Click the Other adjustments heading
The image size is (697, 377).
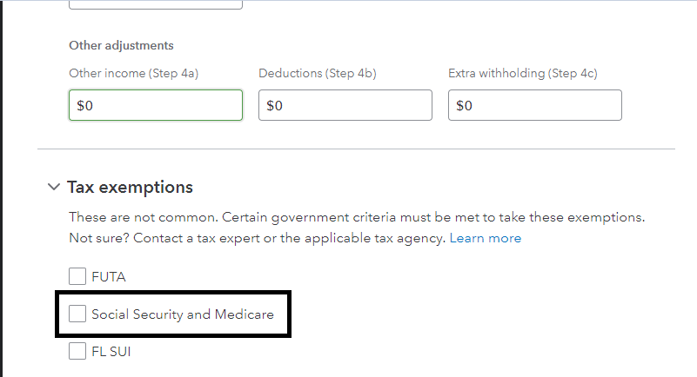tap(121, 45)
